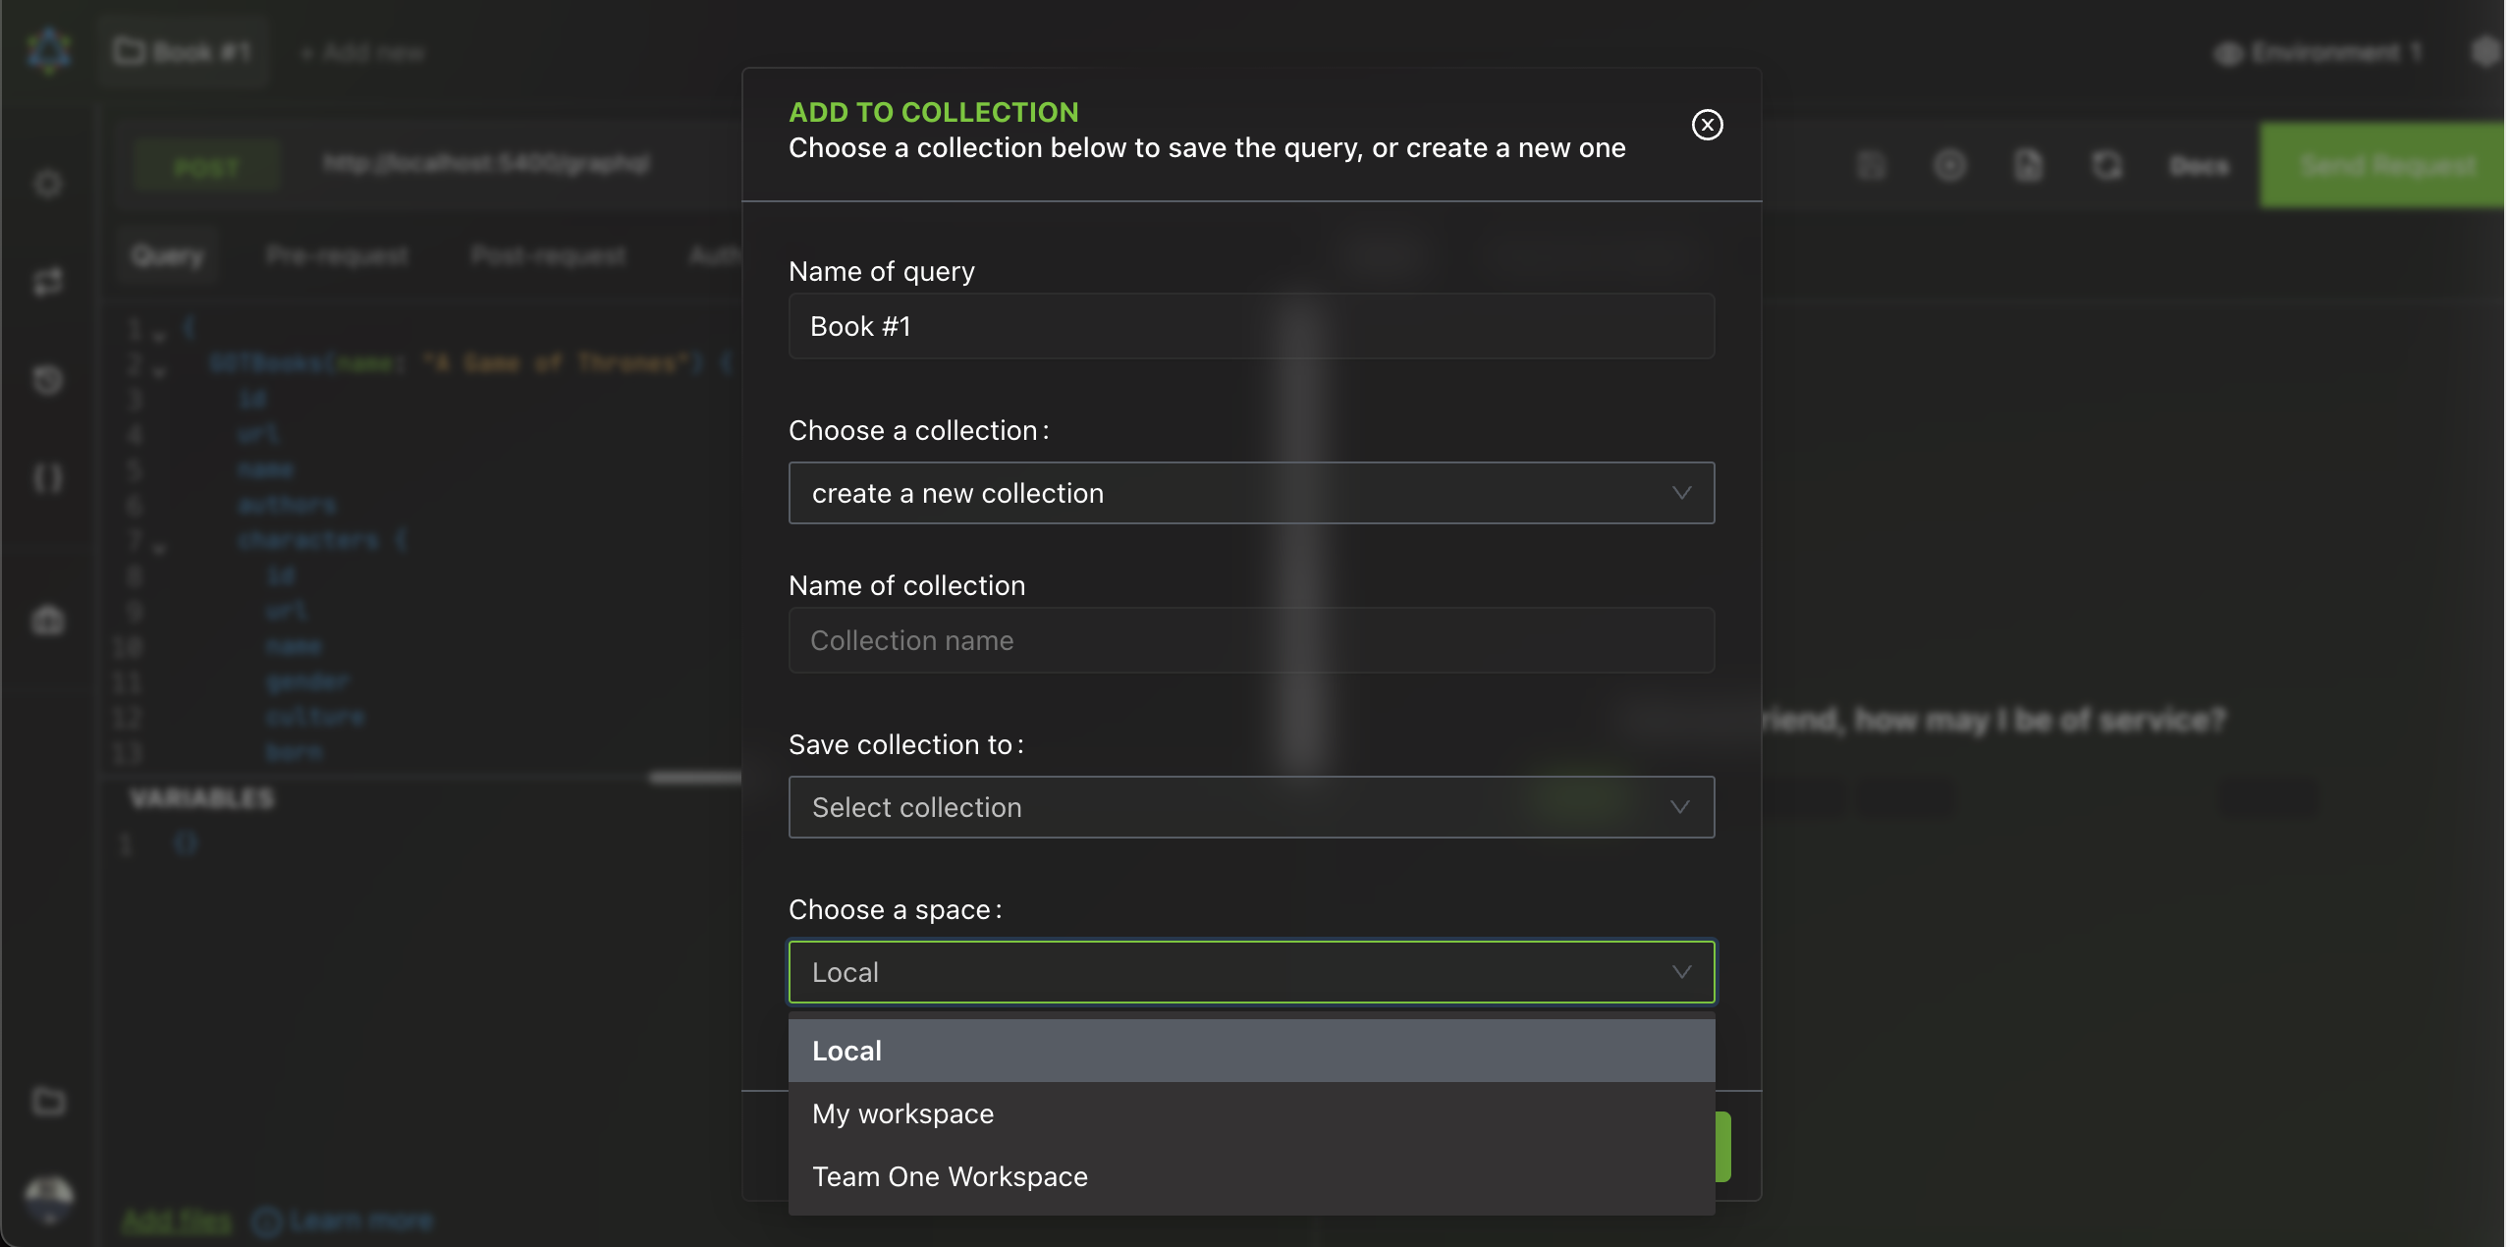This screenshot has height=1247, width=2510.
Task: Open the folder collections icon in sidebar
Action: tap(48, 1101)
